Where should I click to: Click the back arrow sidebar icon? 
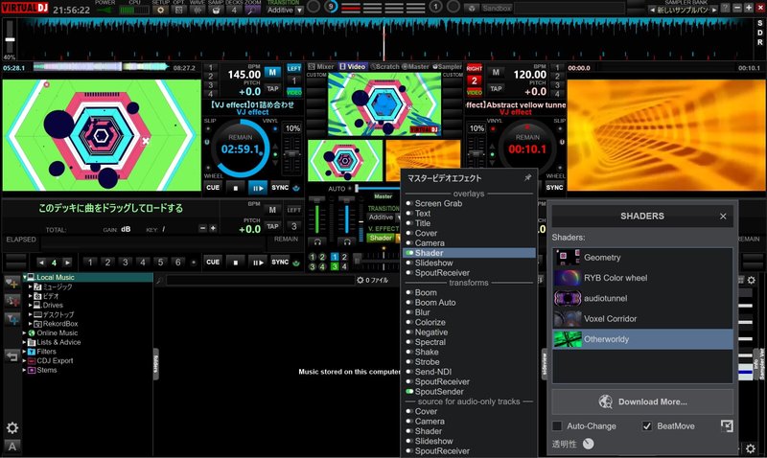tap(12, 355)
